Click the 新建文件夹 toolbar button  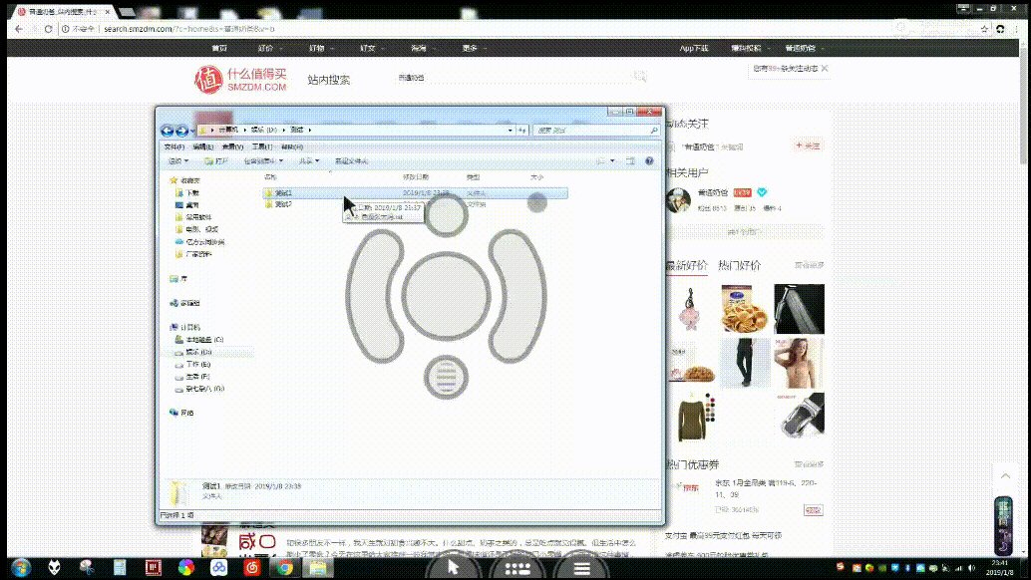tap(351, 160)
